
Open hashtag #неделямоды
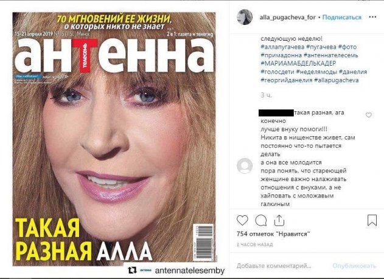pos(316,72)
